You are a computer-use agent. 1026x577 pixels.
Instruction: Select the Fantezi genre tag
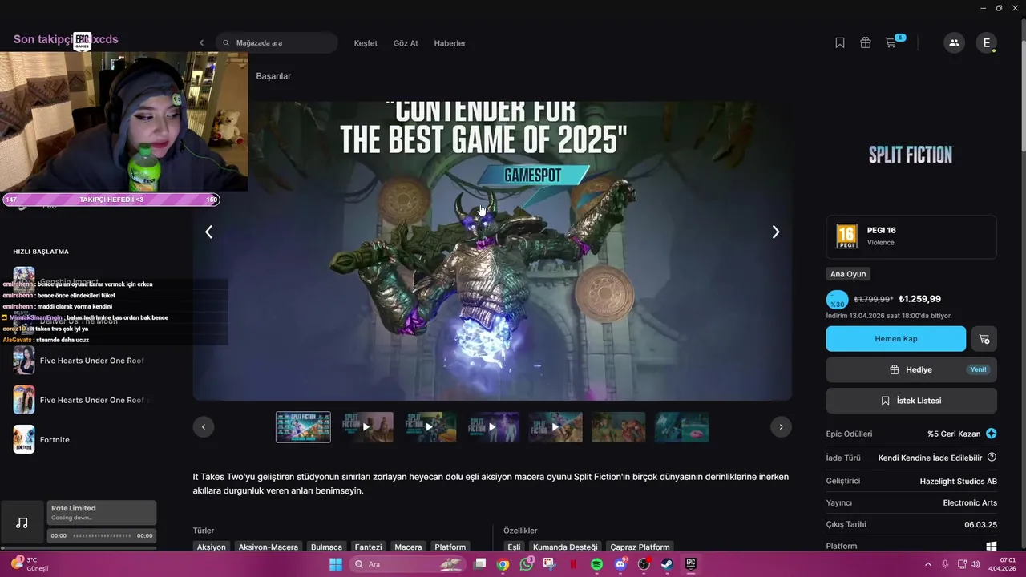click(x=369, y=547)
